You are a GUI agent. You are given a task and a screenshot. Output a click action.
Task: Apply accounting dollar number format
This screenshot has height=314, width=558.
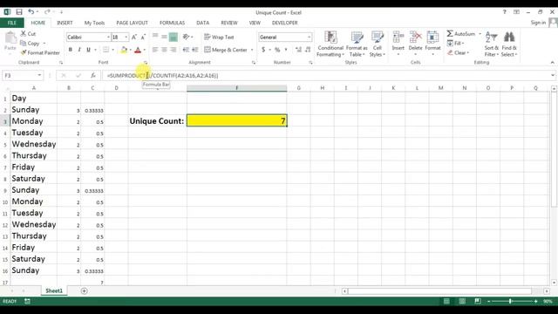[263, 50]
